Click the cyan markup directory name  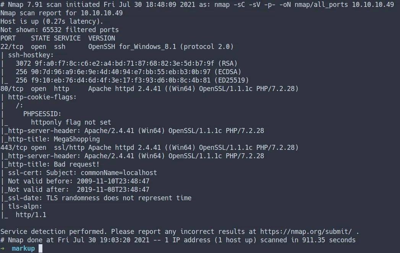(x=23, y=248)
